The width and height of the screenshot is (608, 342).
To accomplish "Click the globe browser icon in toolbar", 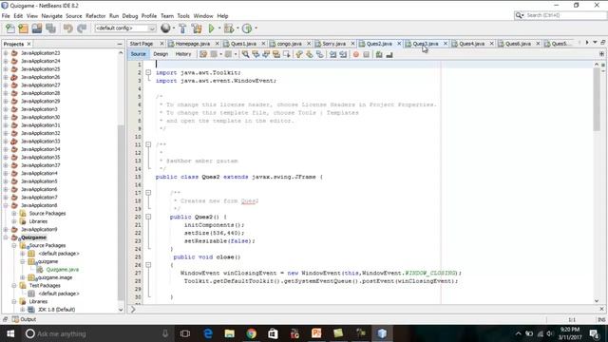I will (x=165, y=28).
